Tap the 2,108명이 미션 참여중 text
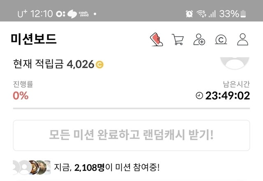The height and width of the screenshot is (181, 263). [107, 167]
